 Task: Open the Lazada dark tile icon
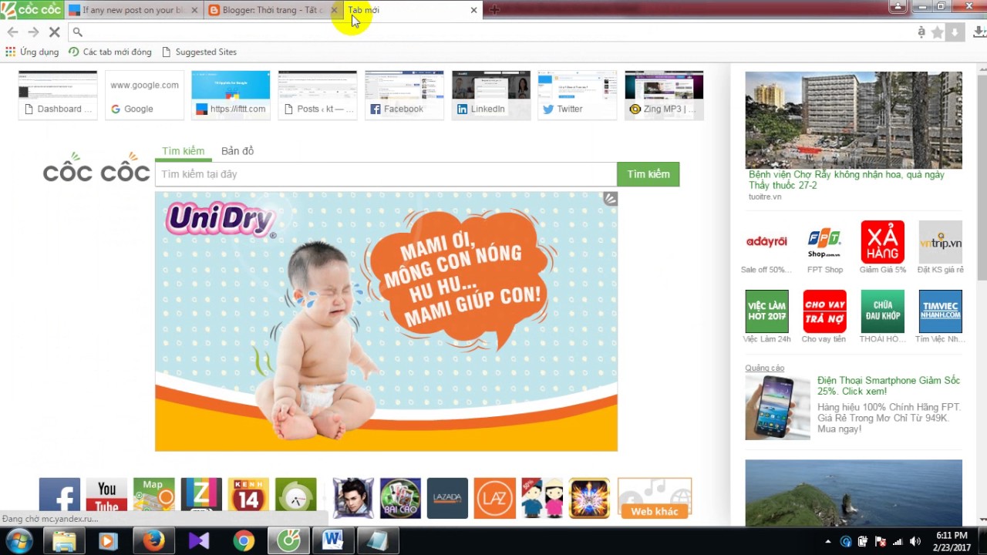tap(447, 498)
